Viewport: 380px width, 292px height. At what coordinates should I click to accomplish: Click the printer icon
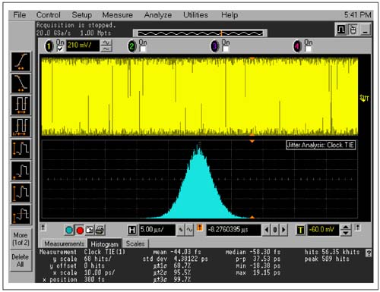point(100,230)
